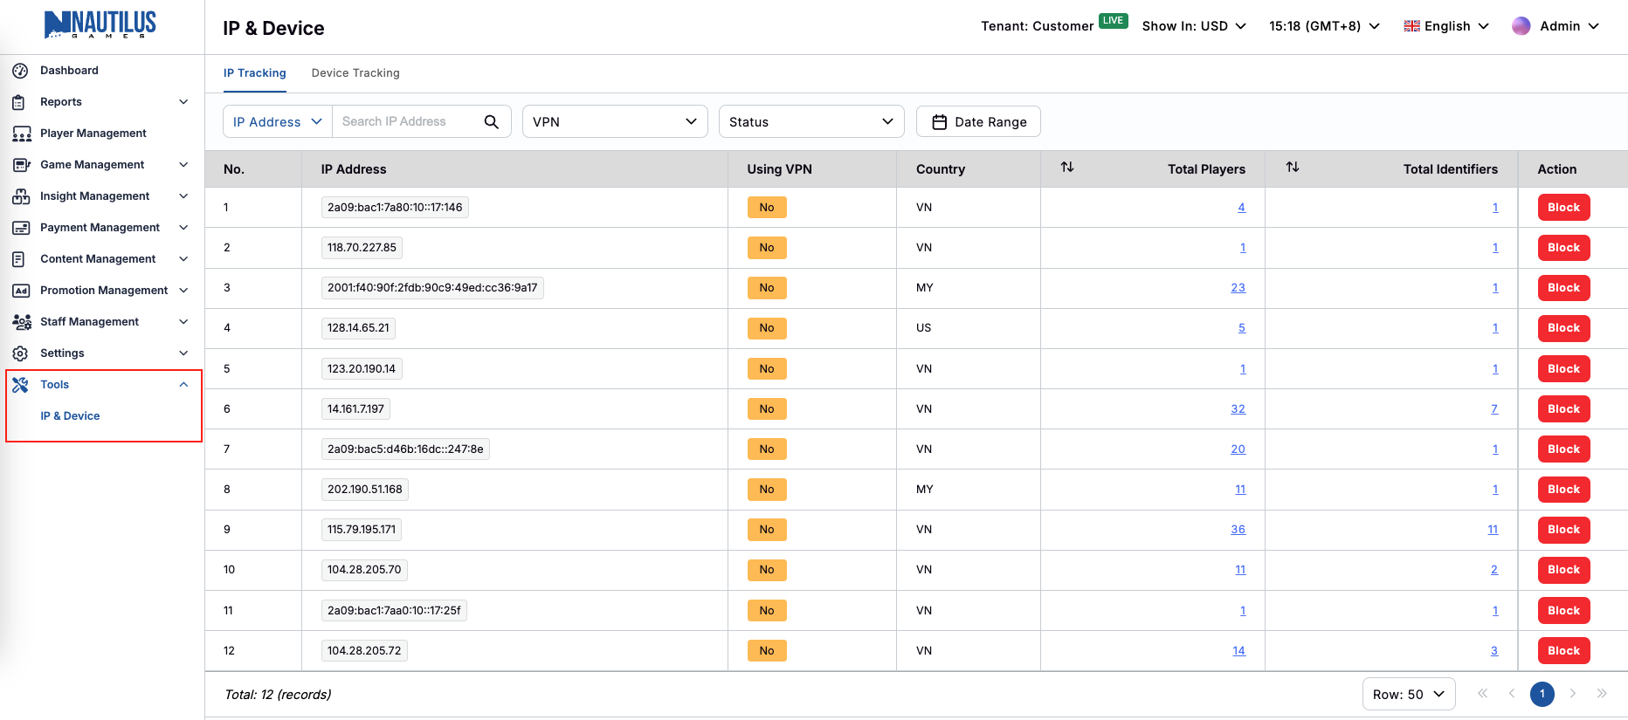1628x720 pixels.
Task: Click the Admin avatar icon
Action: coord(1521,26)
